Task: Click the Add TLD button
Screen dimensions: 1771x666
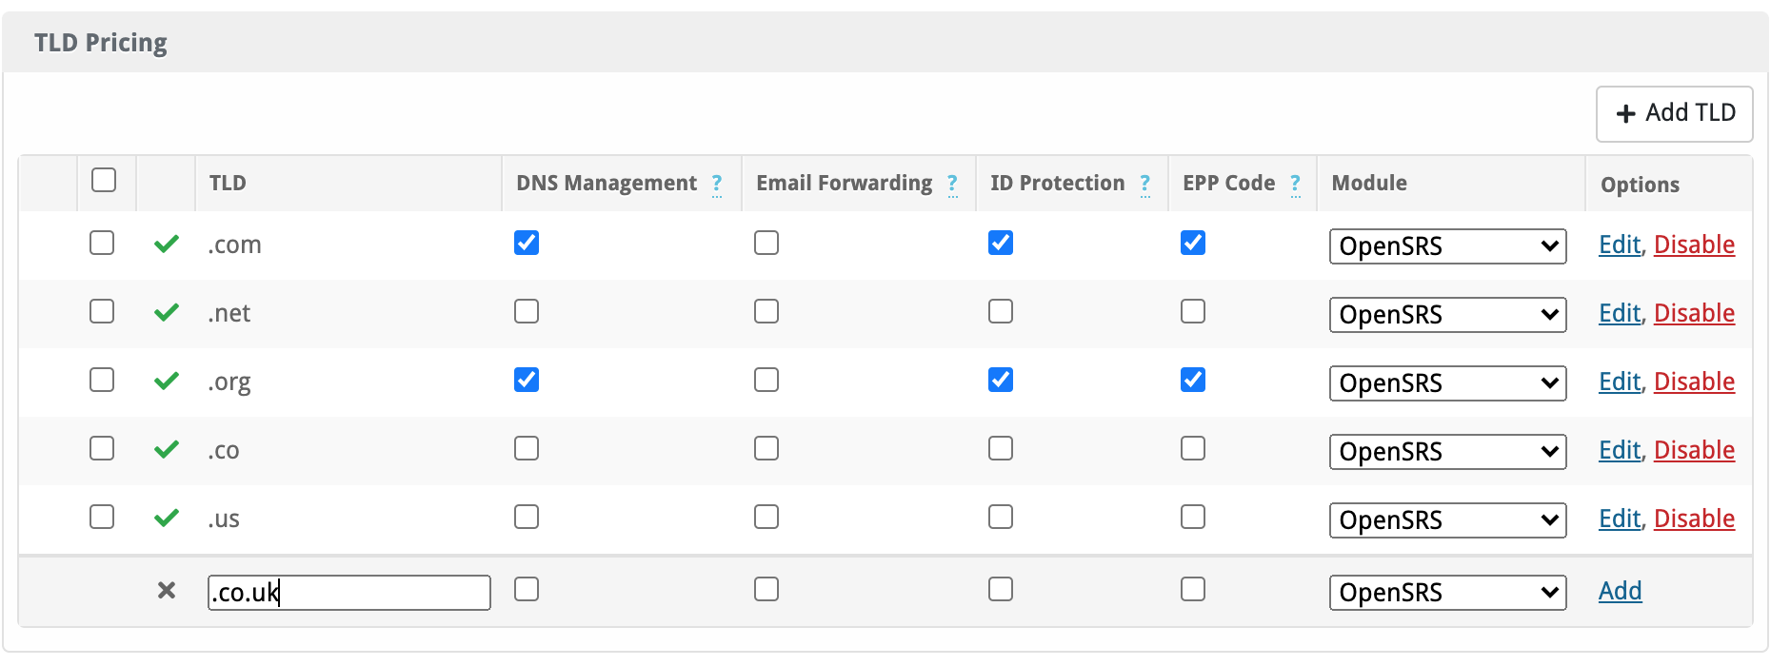Action: (x=1674, y=113)
